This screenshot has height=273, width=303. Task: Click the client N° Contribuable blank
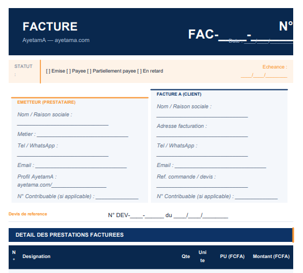pos(256,198)
